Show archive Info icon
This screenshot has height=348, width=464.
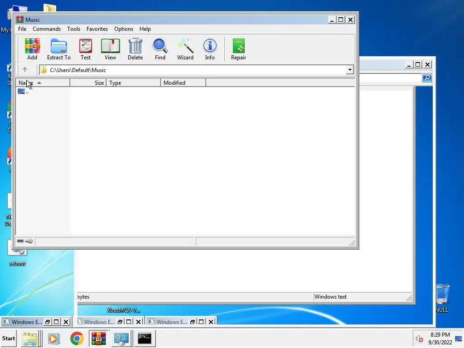pyautogui.click(x=210, y=49)
